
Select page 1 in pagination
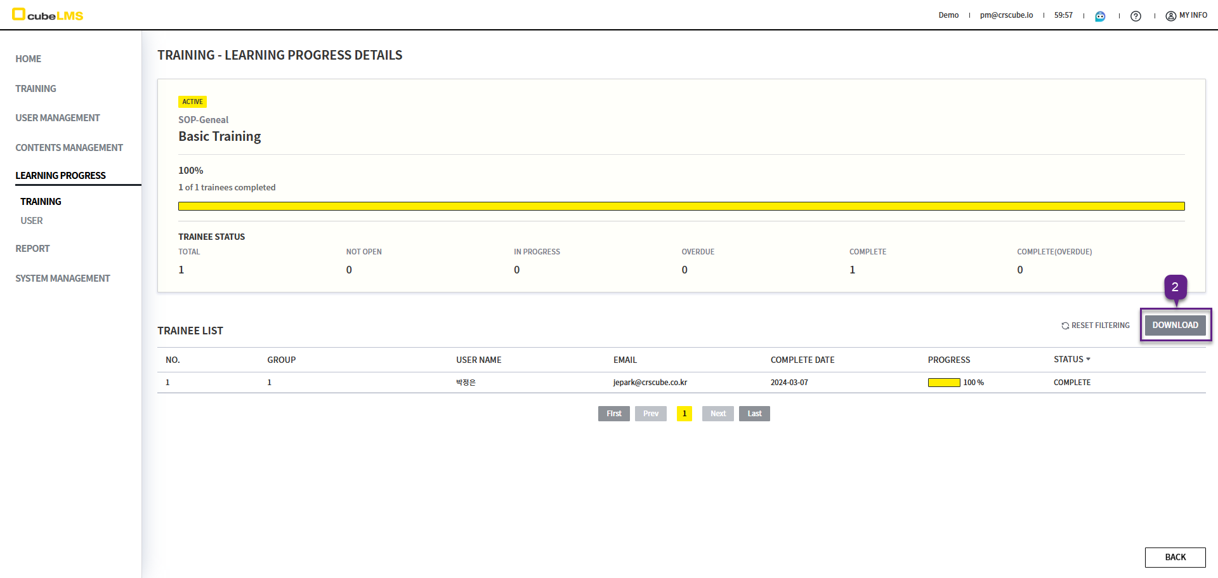pyautogui.click(x=684, y=414)
